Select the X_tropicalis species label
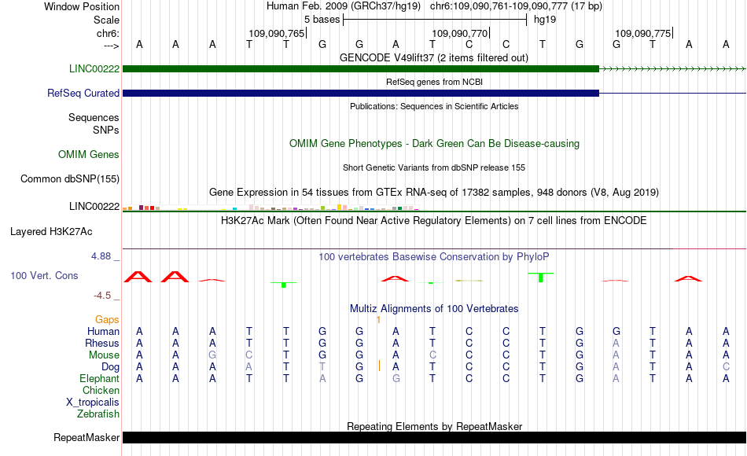This screenshot has height=456, width=747. click(x=93, y=403)
